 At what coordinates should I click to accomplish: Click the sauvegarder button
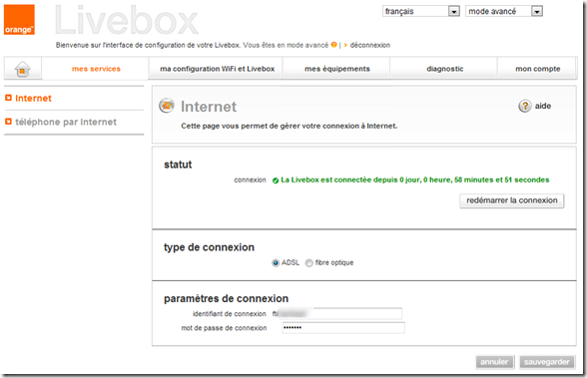(547, 362)
